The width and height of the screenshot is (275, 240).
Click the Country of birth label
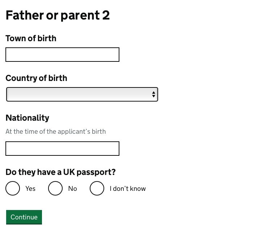tap(36, 78)
